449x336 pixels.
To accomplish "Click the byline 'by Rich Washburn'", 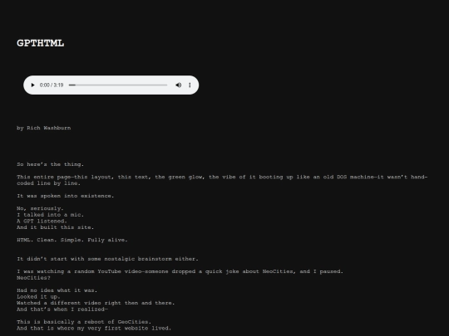I will point(44,128).
